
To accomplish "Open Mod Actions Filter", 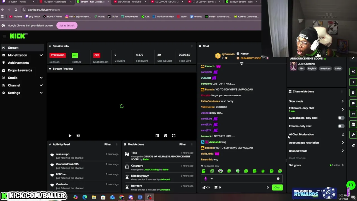I will 183,144.
